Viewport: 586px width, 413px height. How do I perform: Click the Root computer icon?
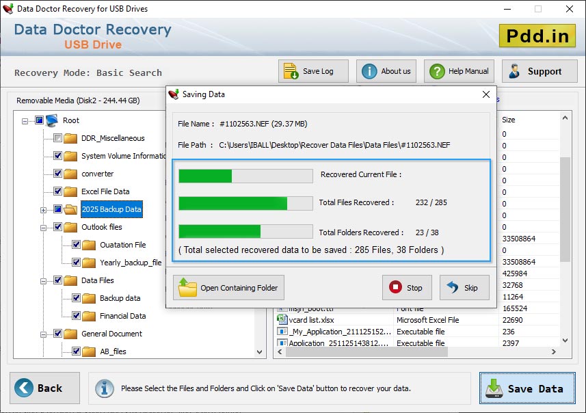point(52,120)
